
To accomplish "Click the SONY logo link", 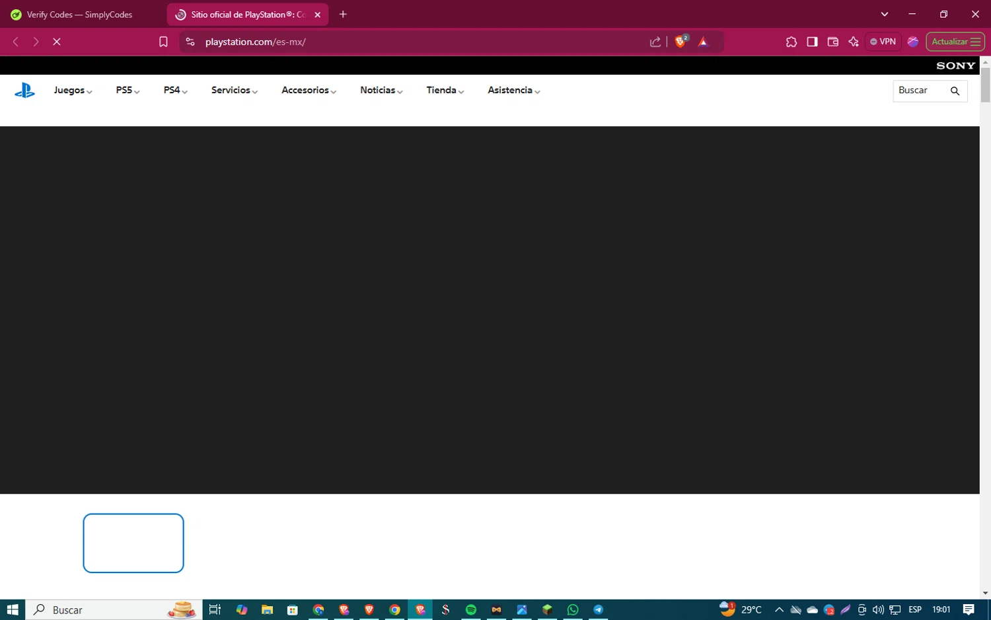I will [x=955, y=65].
